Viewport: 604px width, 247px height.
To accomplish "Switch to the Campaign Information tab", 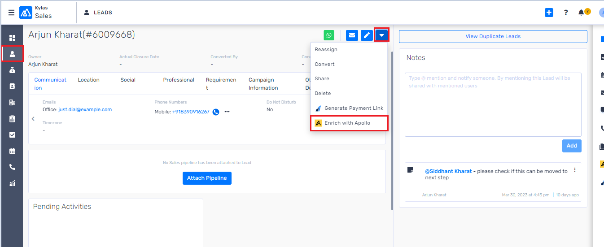I will [263, 83].
